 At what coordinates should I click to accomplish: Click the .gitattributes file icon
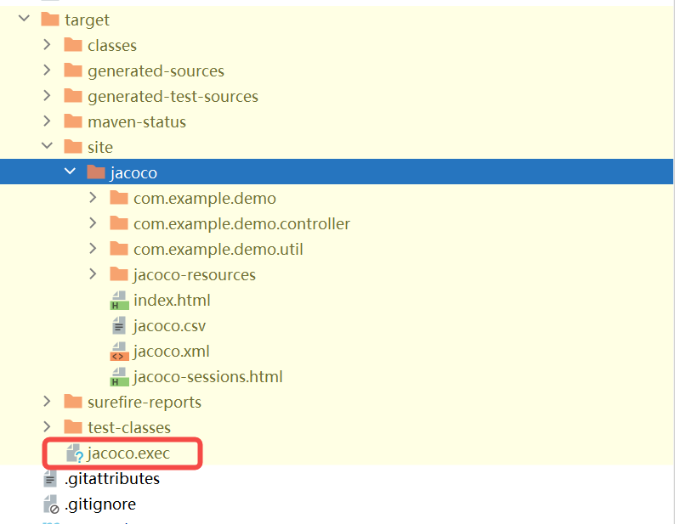[x=51, y=479]
